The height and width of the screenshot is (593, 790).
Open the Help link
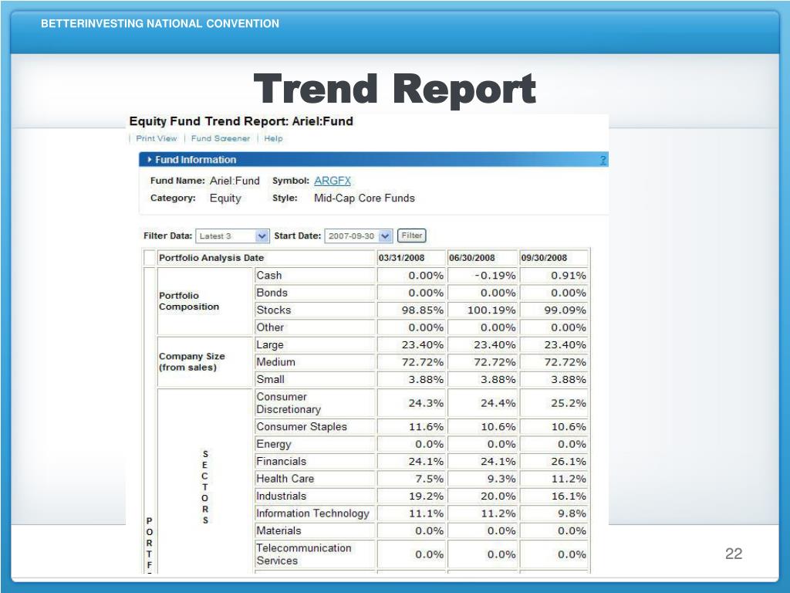tap(273, 138)
